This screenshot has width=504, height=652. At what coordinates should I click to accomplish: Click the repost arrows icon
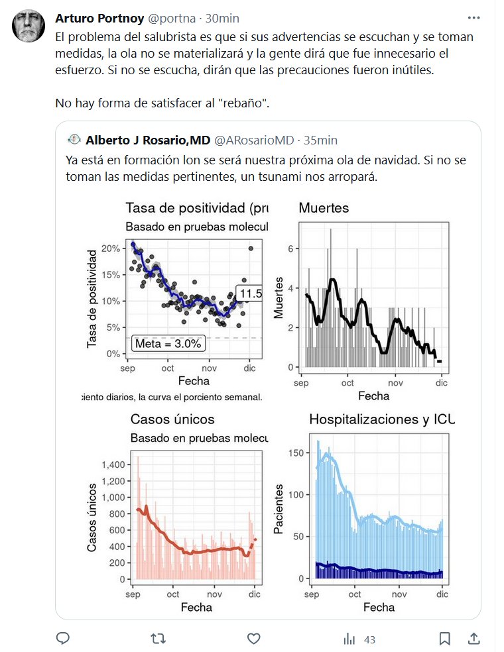tap(158, 638)
